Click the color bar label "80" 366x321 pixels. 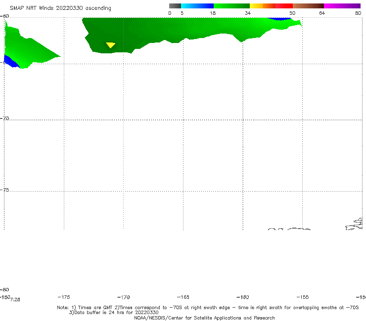coord(358,13)
